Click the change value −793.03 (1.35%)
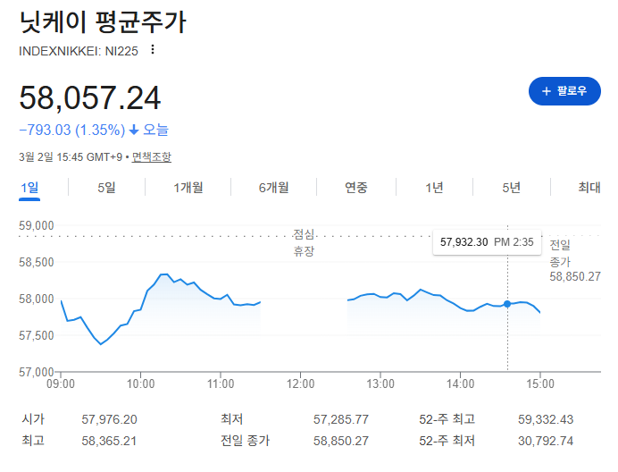618x472 pixels. point(72,130)
